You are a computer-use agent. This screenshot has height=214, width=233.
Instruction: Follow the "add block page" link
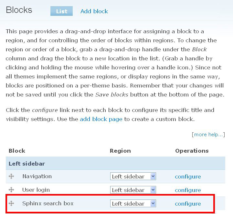coord(101,119)
